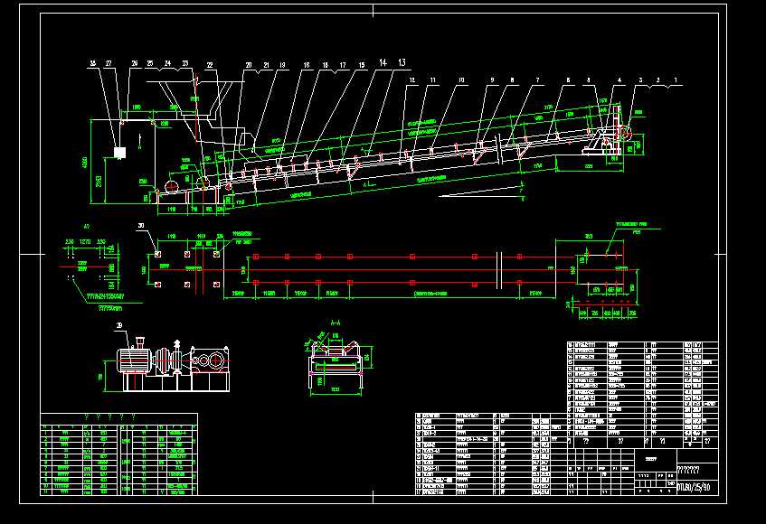The image size is (766, 524).
Task: Select the white filled counterweight block
Action: 119,153
